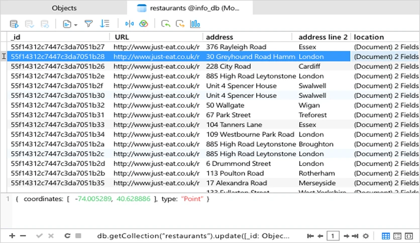Screen dimensions: 420x243
Task: Go to next page arrow
Action: tap(346, 236)
